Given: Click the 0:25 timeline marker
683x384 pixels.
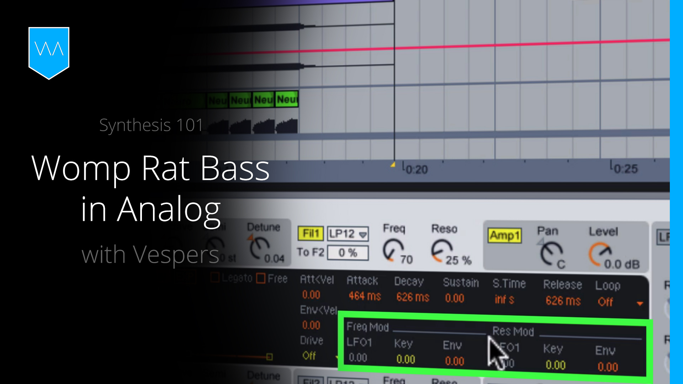Looking at the screenshot, I should (624, 168).
